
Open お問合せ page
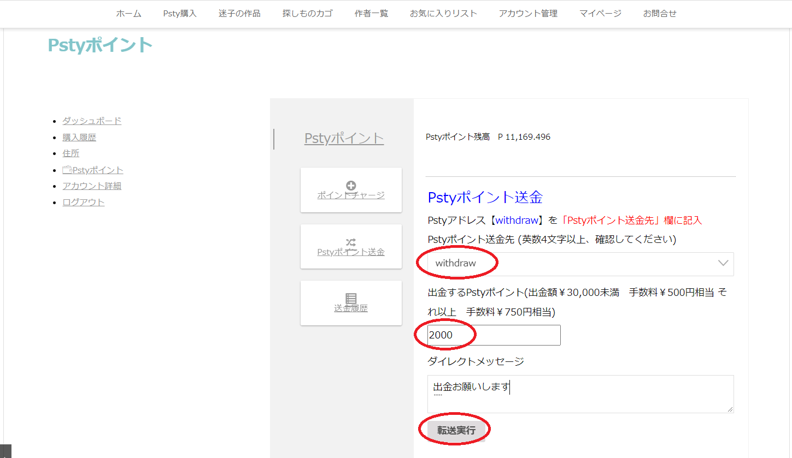pyautogui.click(x=660, y=14)
